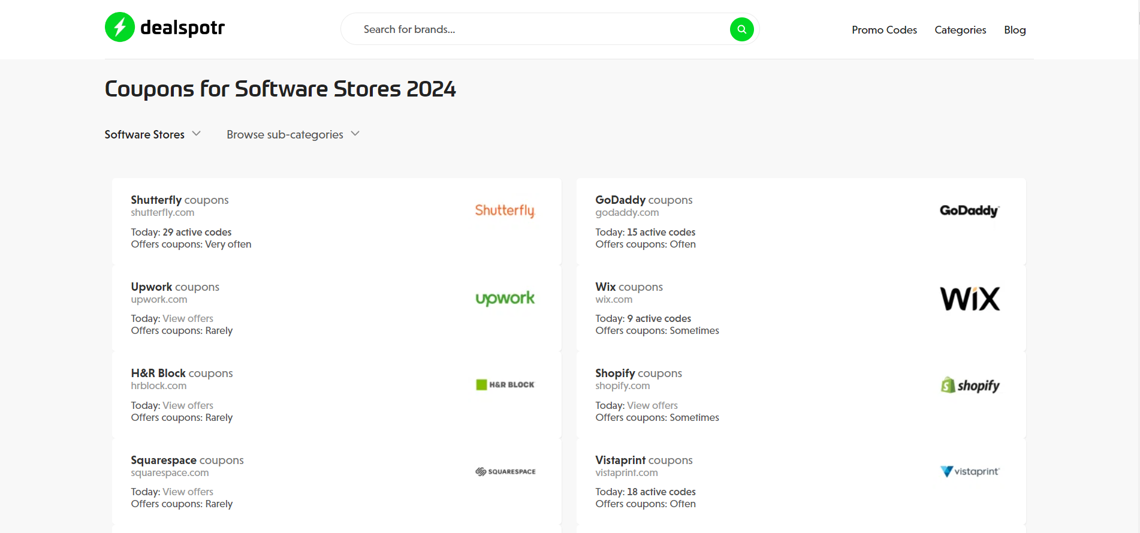Click 'Today: 15 active codes' text
Screen dimensions: 1140x533
coord(645,232)
